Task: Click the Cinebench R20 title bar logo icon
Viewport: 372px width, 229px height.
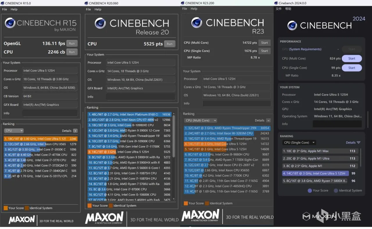Action: [86, 3]
